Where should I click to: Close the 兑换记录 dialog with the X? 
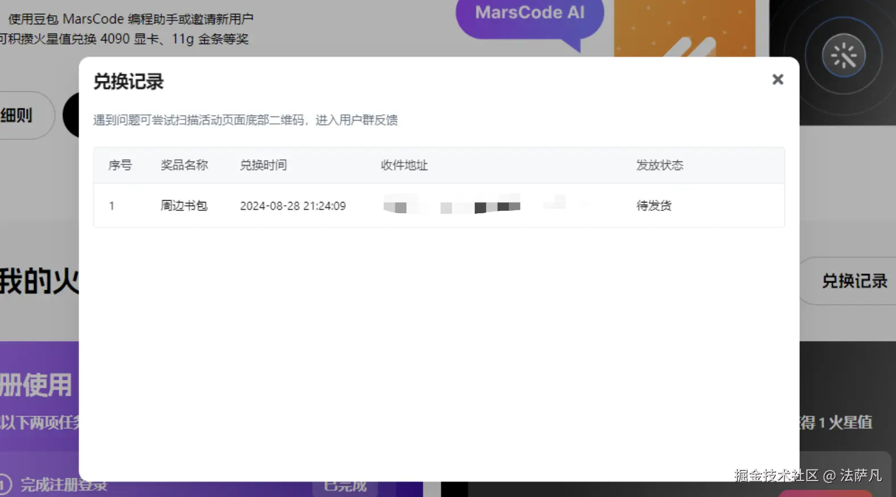point(778,80)
